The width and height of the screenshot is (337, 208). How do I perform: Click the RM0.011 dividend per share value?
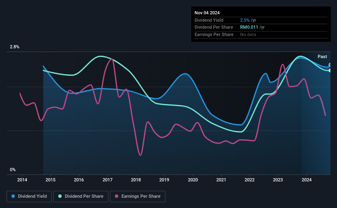[x=249, y=27]
